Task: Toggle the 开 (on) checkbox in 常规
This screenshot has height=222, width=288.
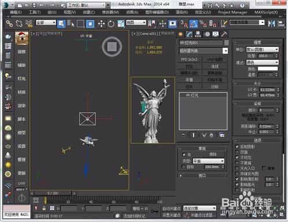Action: click(x=184, y=155)
